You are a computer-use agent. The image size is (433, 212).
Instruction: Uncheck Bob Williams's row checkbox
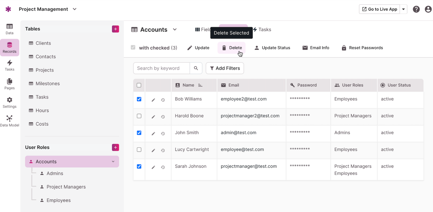point(139,99)
